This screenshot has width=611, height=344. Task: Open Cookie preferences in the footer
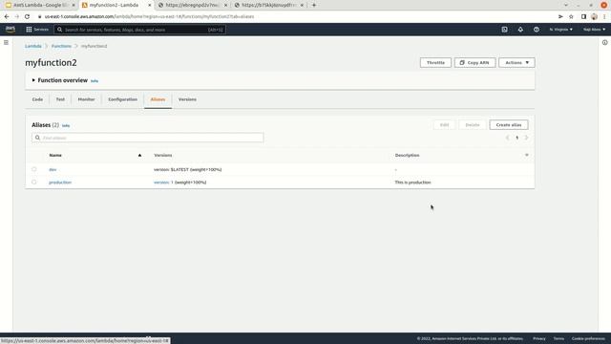tap(588, 338)
